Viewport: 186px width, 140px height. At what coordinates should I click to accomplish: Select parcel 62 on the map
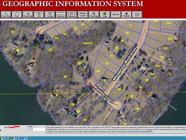50,50
